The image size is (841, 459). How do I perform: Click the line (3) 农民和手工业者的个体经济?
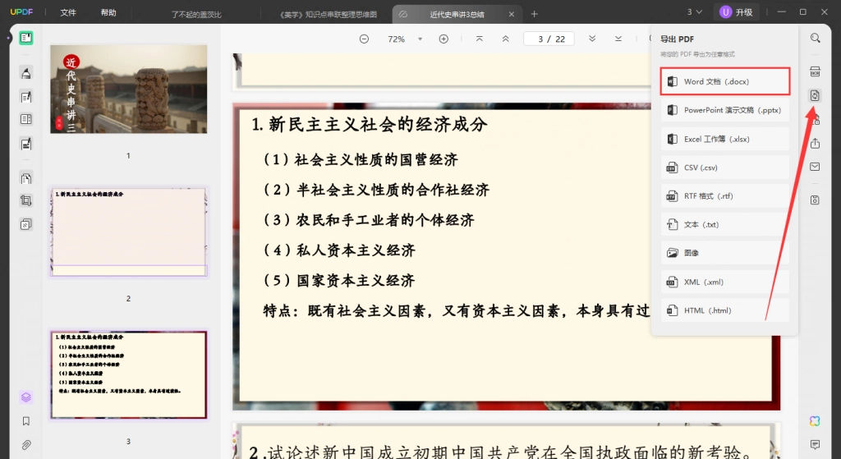pyautogui.click(x=368, y=220)
